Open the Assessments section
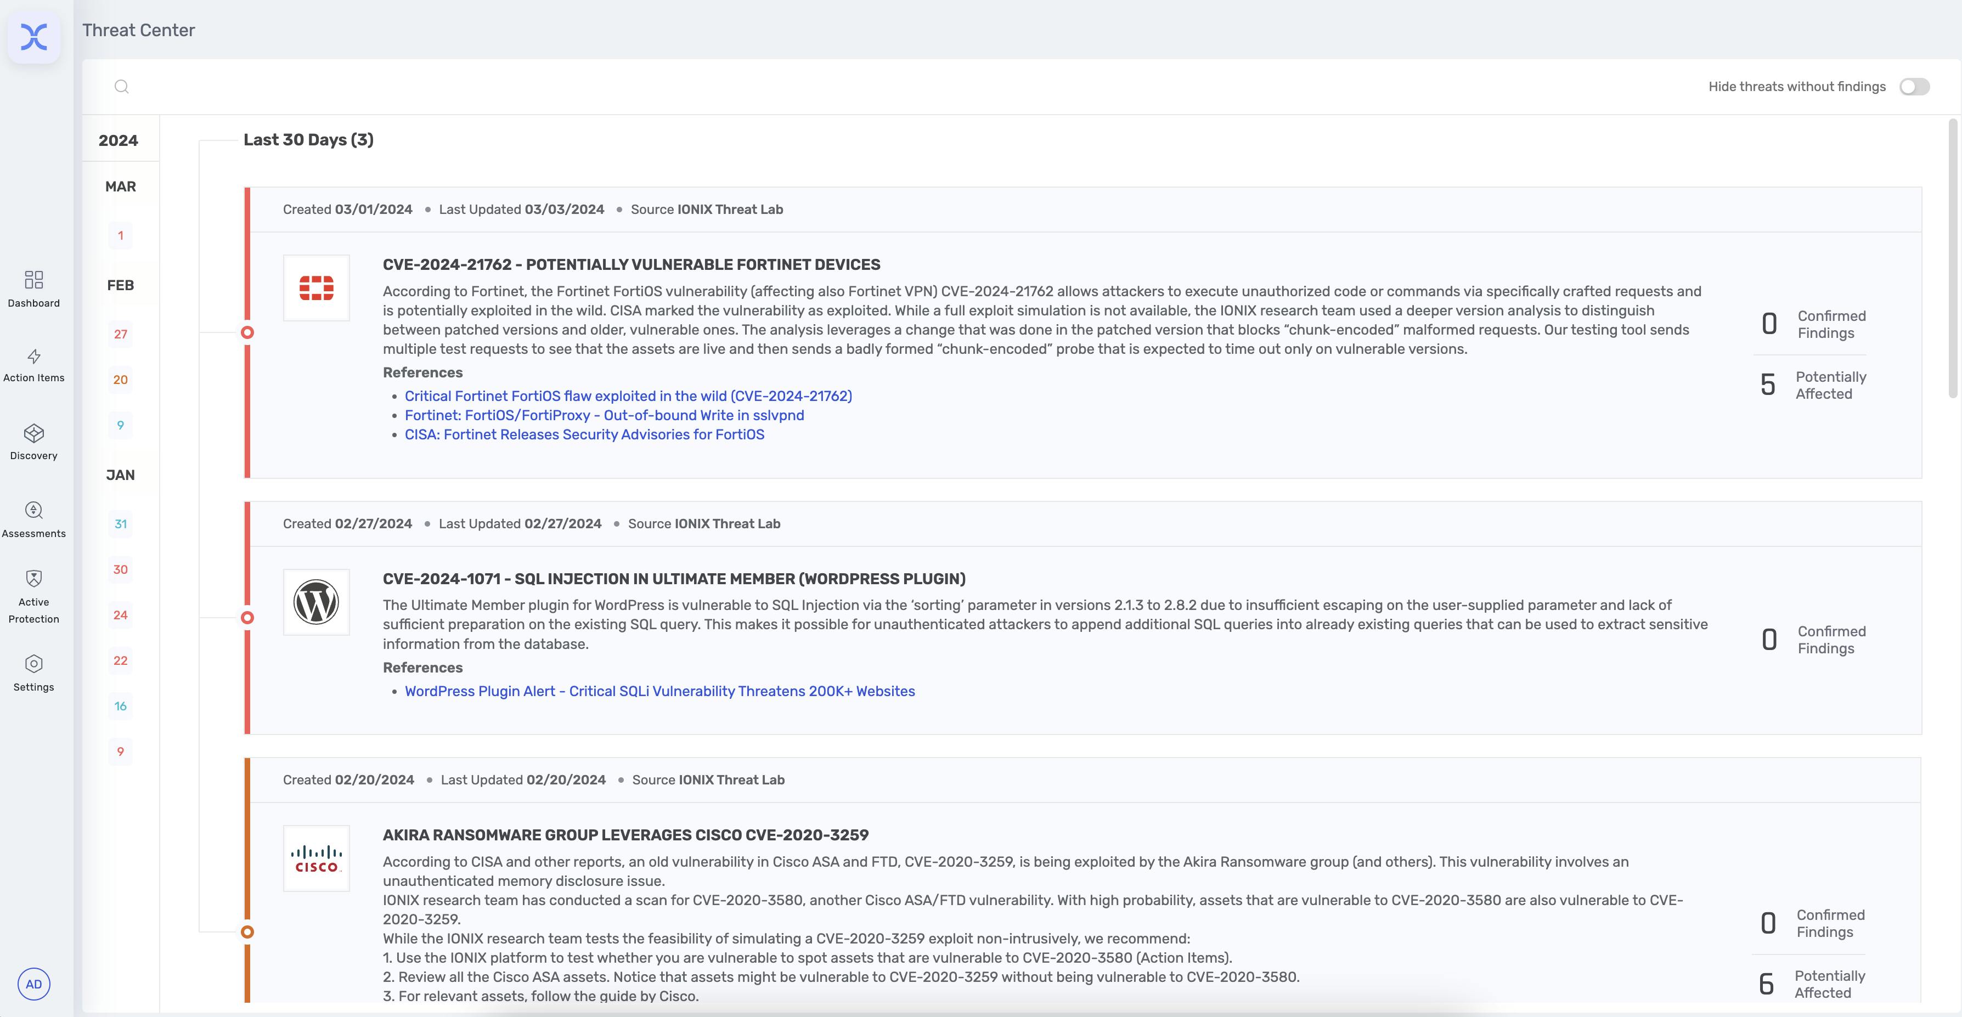The image size is (1962, 1017). tap(33, 520)
